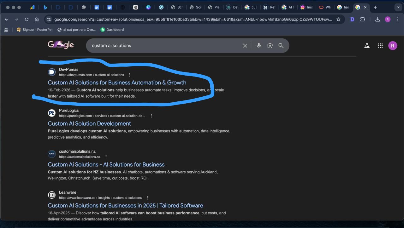Image resolution: width=404 pixels, height=228 pixels.
Task: Bookmark this page with the star icon
Action: tap(338, 19)
